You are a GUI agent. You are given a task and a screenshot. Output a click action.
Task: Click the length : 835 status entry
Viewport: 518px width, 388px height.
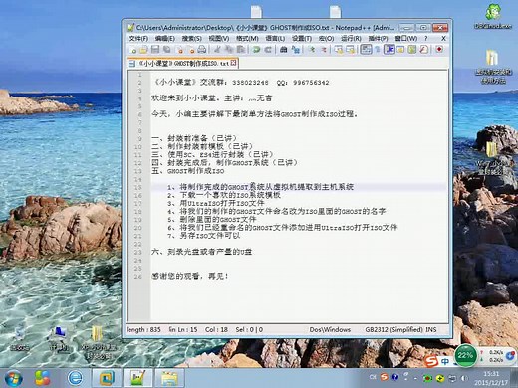pyautogui.click(x=143, y=329)
